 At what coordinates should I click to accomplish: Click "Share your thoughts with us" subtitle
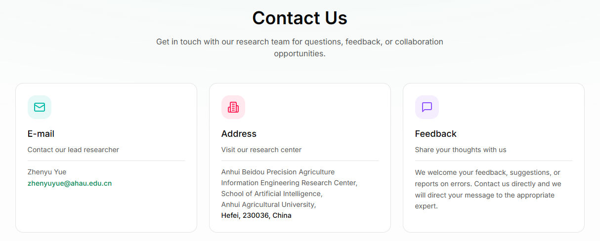coord(460,150)
